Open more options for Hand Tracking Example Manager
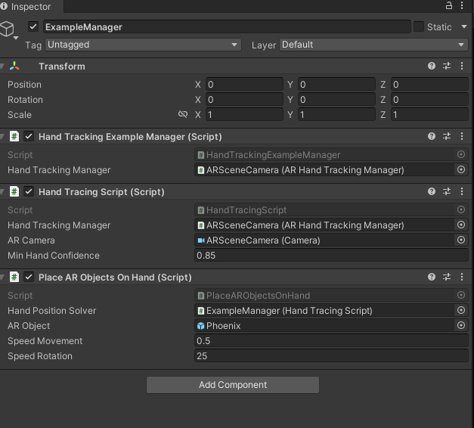 pos(462,136)
